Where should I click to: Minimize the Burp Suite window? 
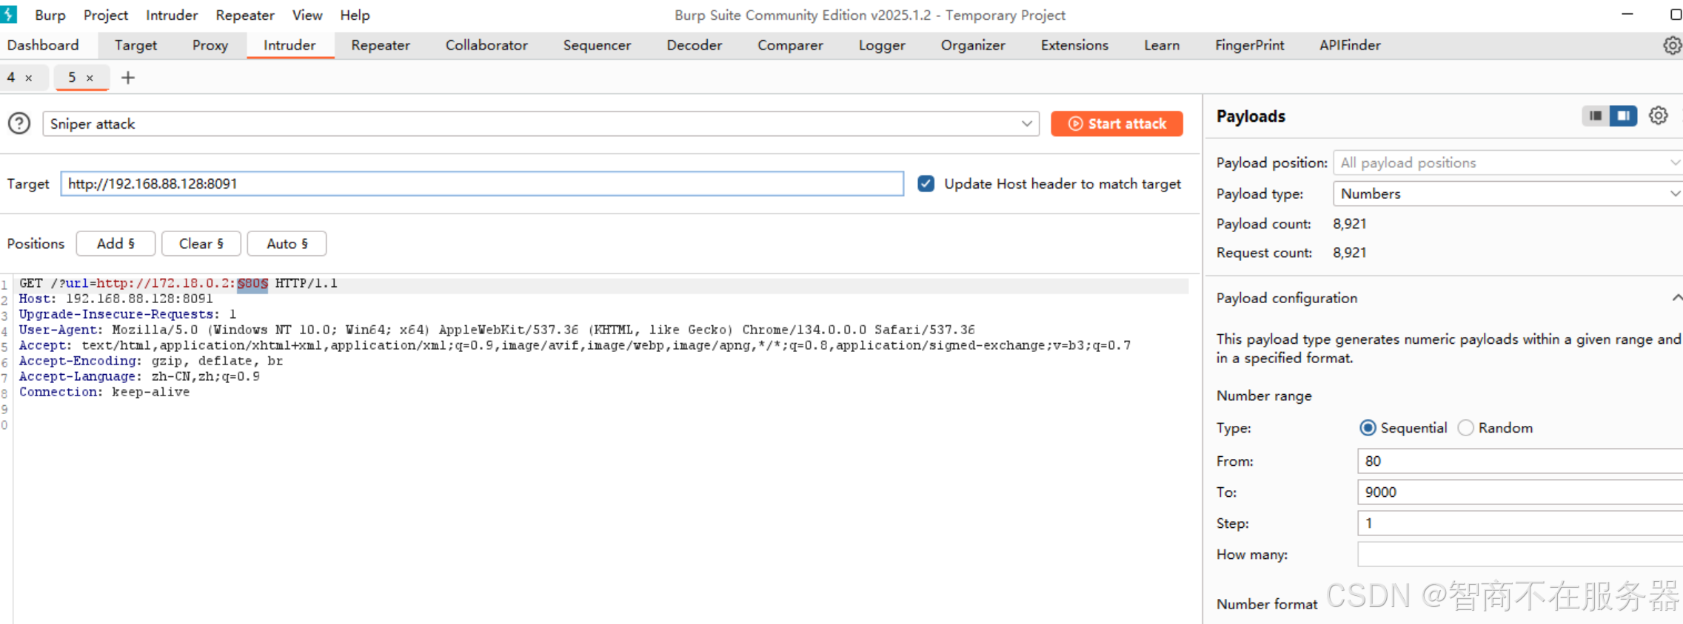[1627, 14]
